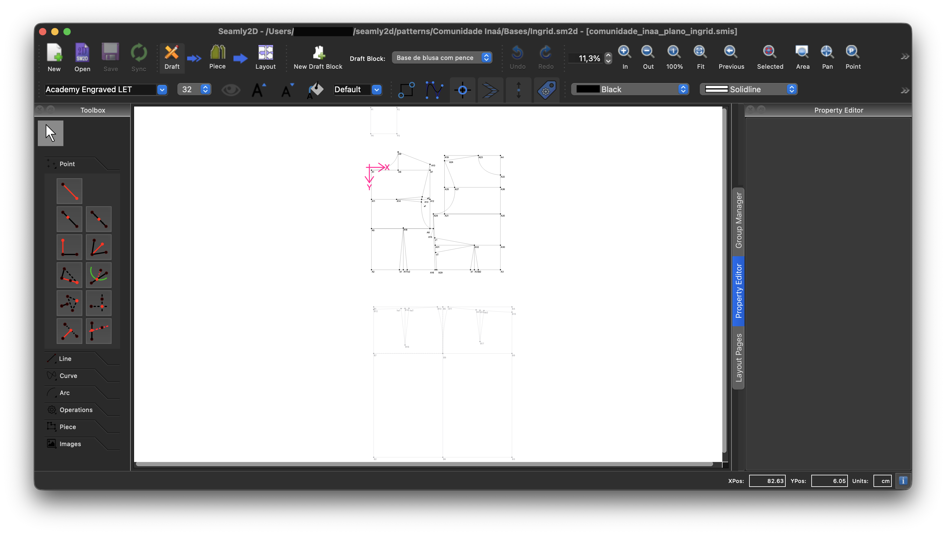Select Property Editor side tab

(x=738, y=291)
